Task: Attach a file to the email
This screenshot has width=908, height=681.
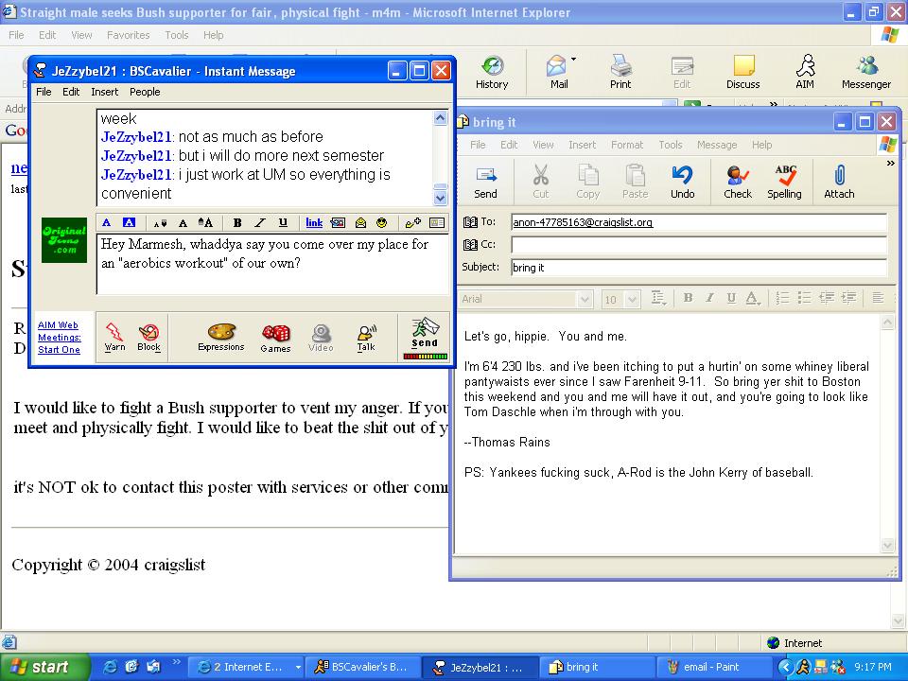Action: 839,182
